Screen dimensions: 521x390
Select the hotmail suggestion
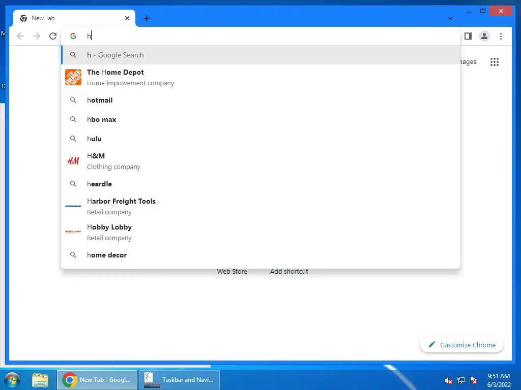point(261,100)
